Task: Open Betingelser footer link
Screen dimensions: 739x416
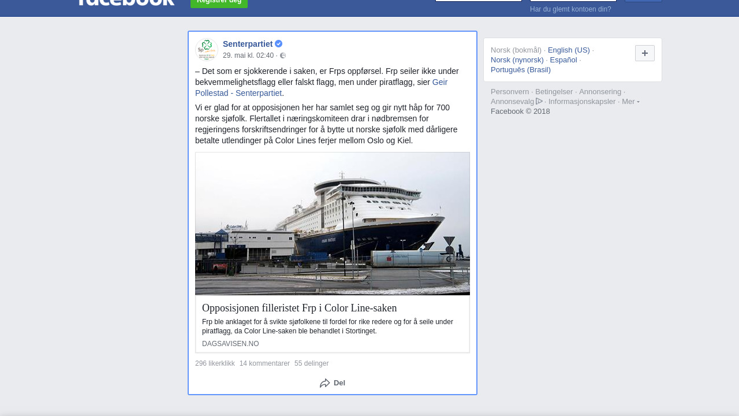Action: point(554,92)
